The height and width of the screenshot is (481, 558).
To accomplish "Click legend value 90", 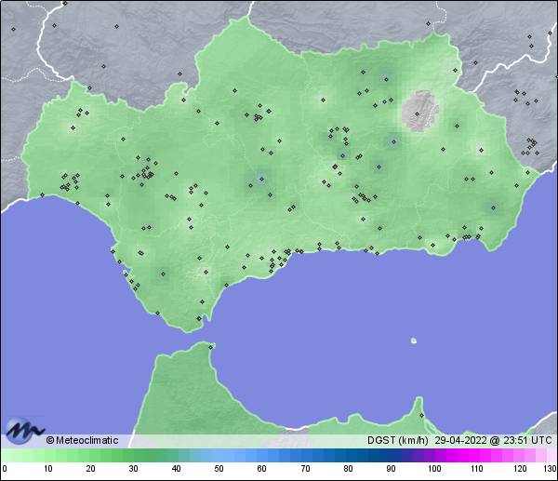I will click(x=391, y=468).
